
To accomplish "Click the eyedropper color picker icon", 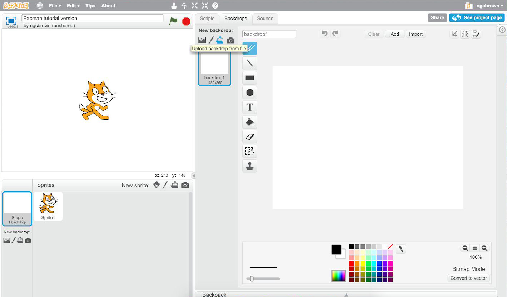I will click(x=401, y=249).
